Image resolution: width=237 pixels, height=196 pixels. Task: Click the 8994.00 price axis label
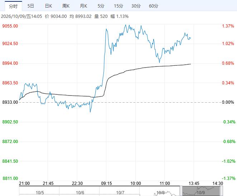[10, 63]
